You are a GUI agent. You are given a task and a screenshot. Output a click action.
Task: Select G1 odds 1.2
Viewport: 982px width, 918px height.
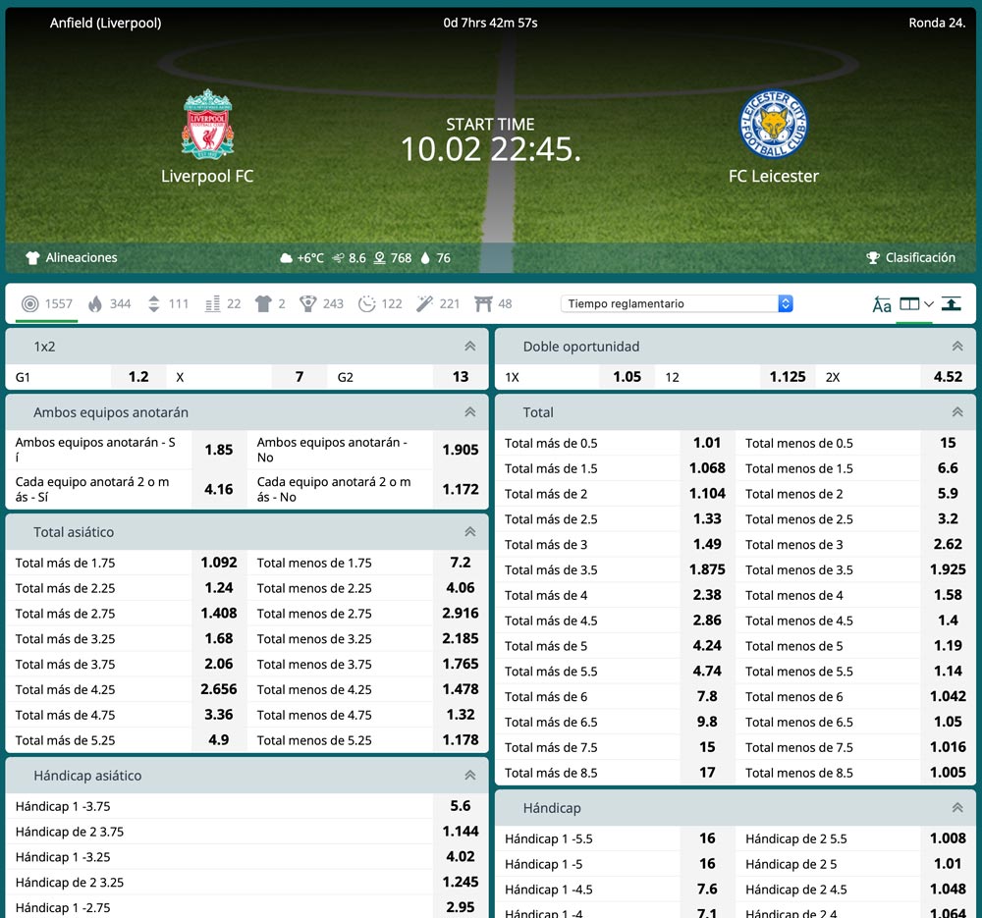[138, 377]
